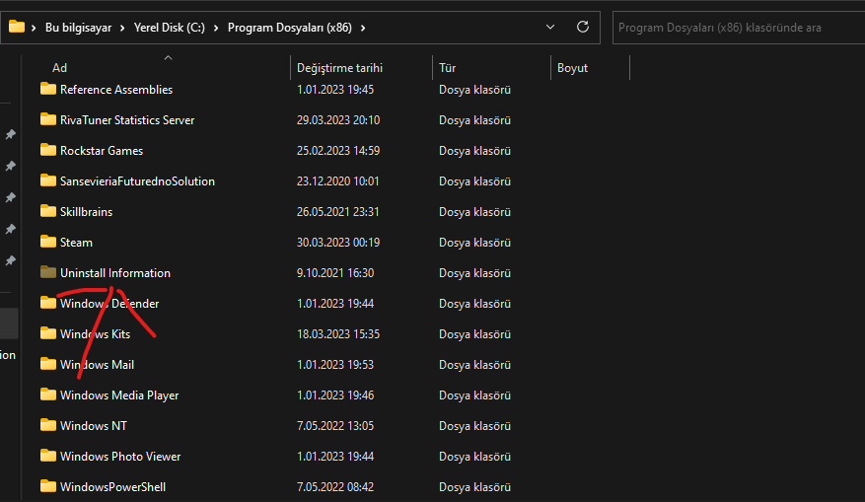Expand the chevron after "Program Dosyaları (x86)"
865x502 pixels.
[x=363, y=28]
